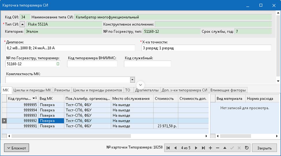Open Циклы и периоды ремонтов tab
281x156 pixels.
point(97,90)
